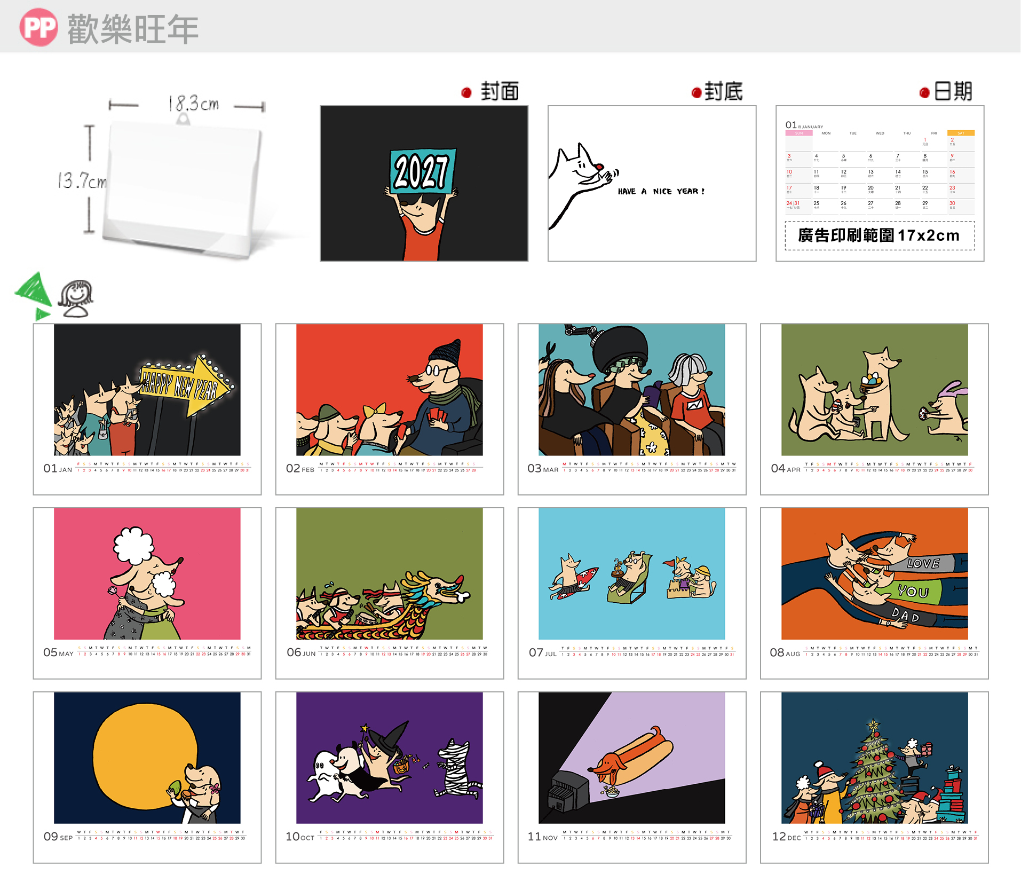
Task: Select the 04 APR Easter egg page
Action: (874, 409)
